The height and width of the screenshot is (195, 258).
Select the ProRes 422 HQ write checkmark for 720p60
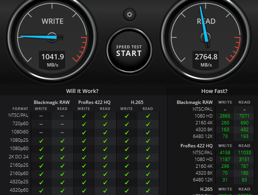point(84,124)
